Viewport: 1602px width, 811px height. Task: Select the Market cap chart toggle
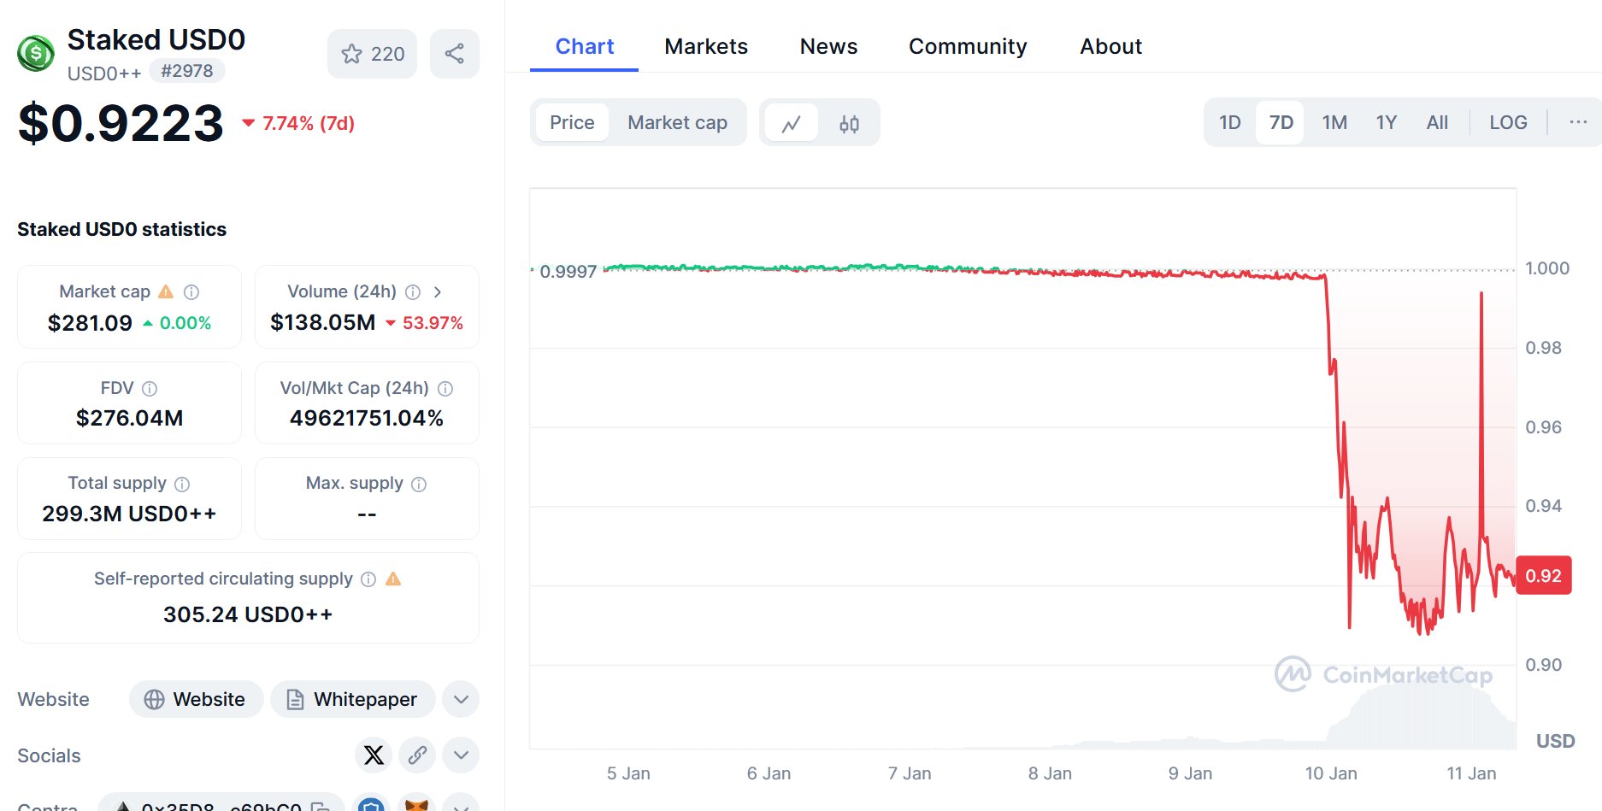pos(677,122)
